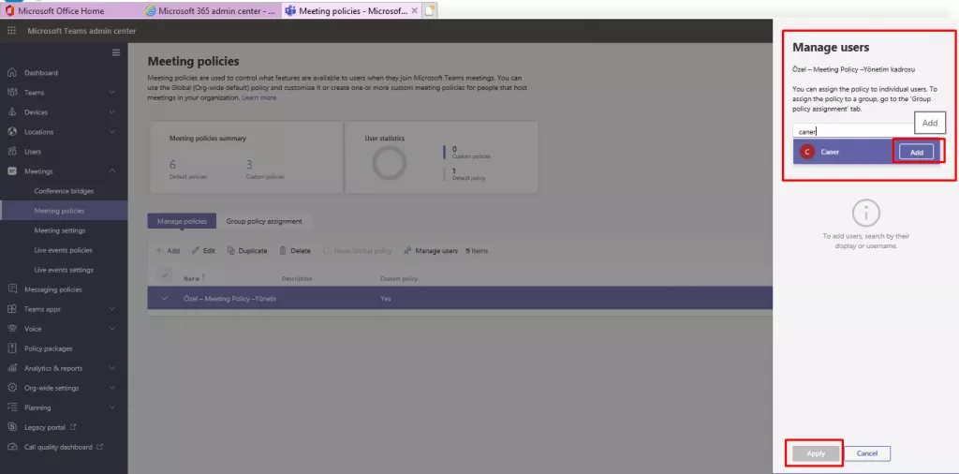Click Cancel in Manage users panel
This screenshot has height=474, width=959.
tap(867, 453)
